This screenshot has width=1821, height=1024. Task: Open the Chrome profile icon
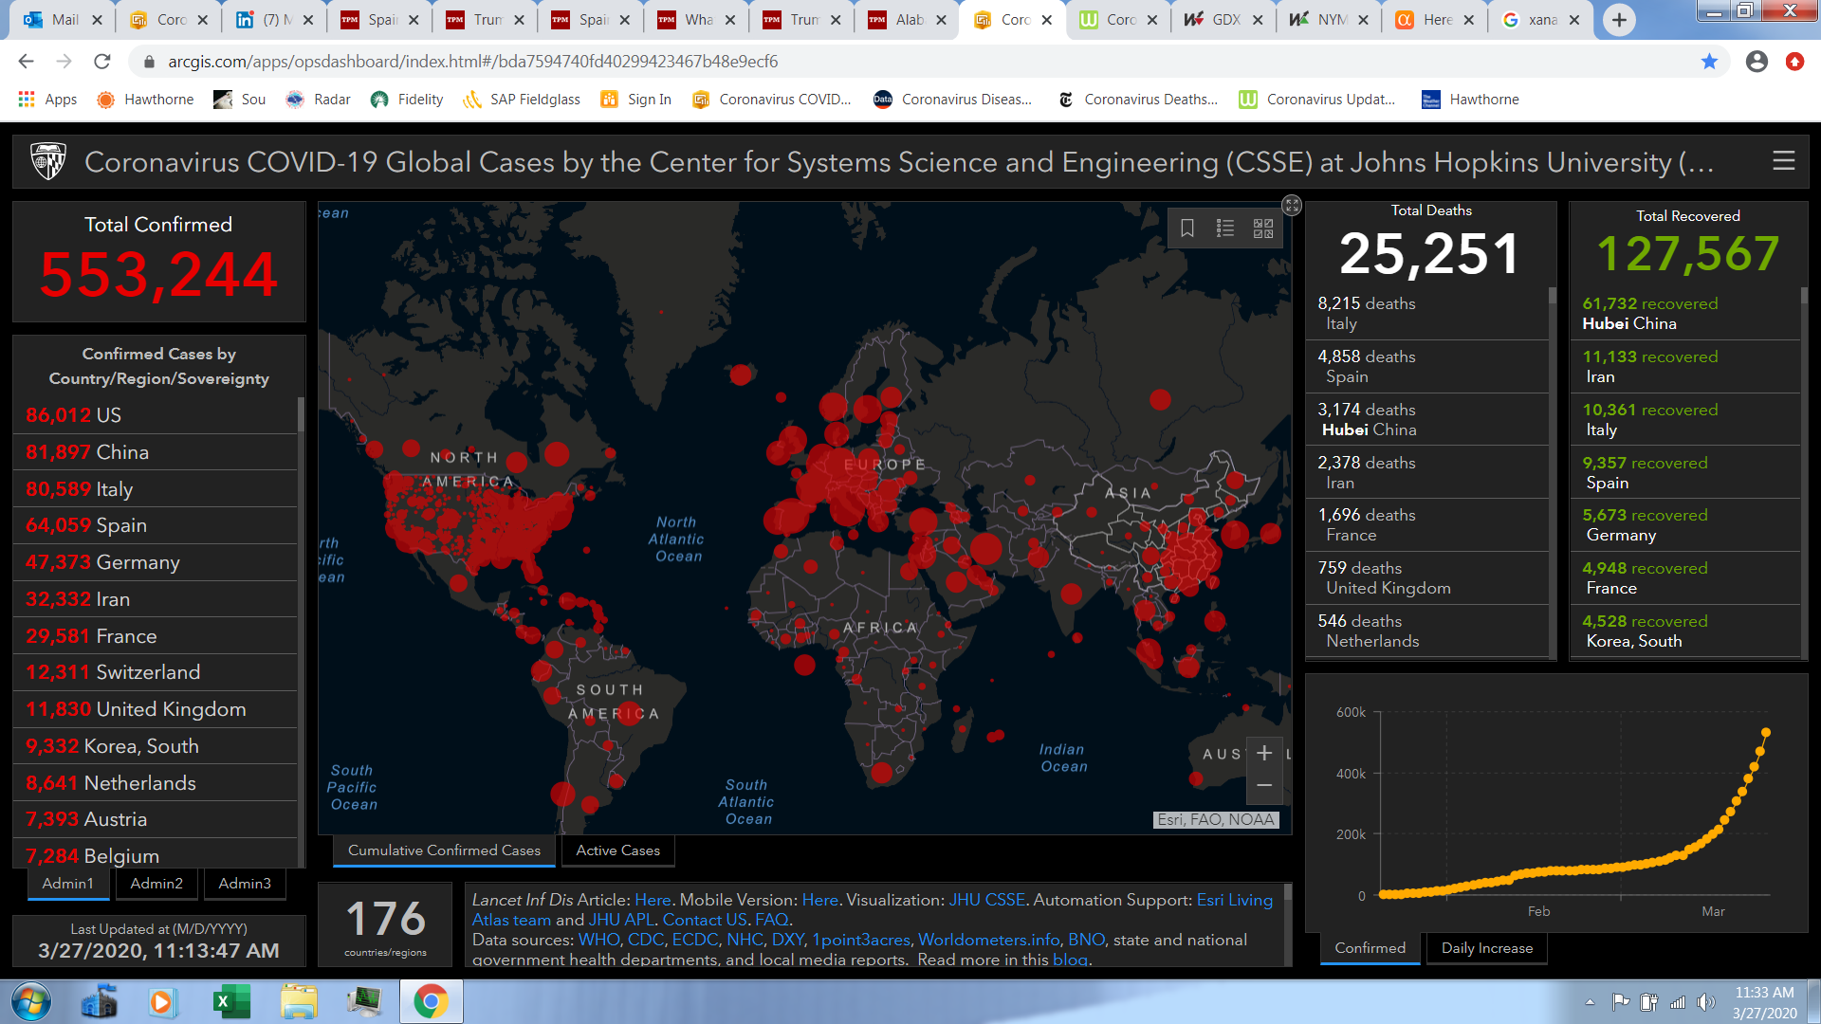pos(1757,62)
